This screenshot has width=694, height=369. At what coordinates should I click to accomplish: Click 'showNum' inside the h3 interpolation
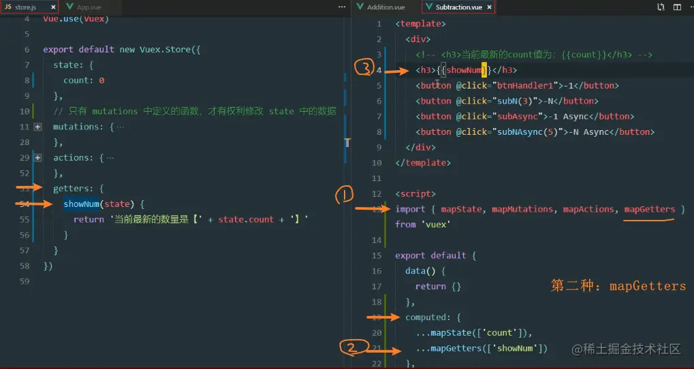(464, 70)
